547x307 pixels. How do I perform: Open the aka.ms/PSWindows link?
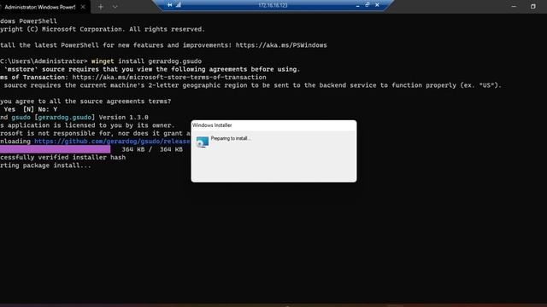pyautogui.click(x=281, y=45)
